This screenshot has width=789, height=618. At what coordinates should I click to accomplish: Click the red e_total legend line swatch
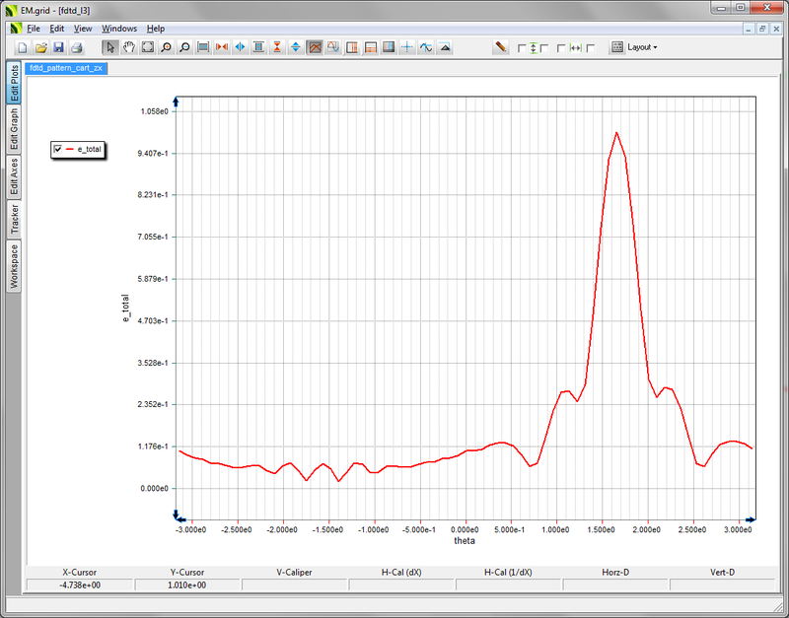(x=69, y=149)
